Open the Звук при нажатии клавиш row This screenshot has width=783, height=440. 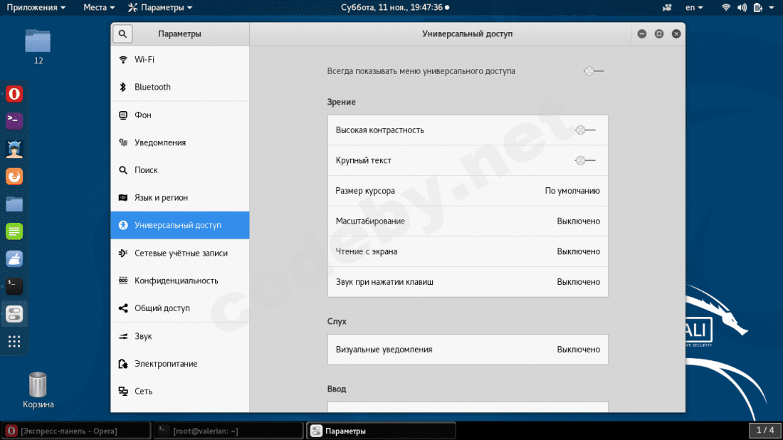coord(468,282)
